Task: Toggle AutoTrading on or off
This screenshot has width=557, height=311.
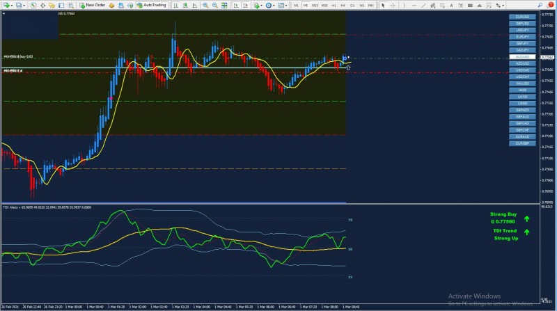Action: (153, 5)
